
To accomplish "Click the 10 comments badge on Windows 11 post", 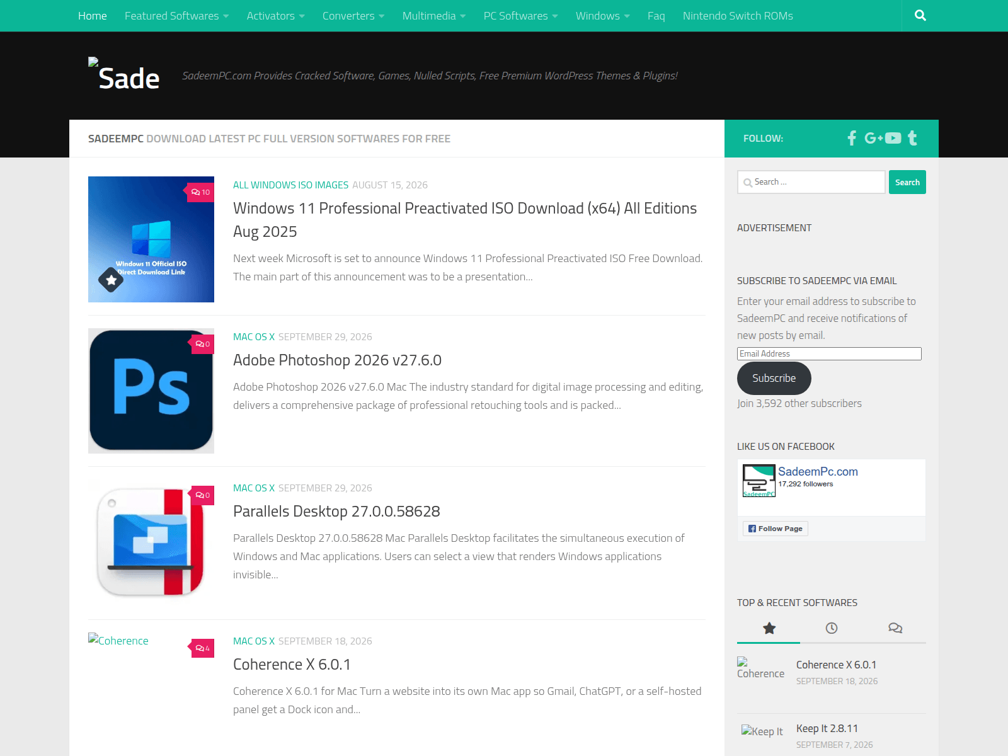I will pos(201,192).
